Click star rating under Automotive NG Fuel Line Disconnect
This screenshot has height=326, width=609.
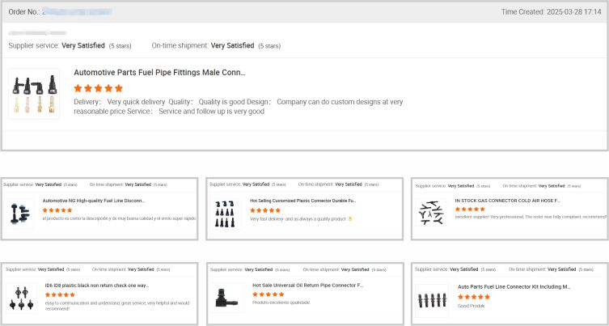57,210
